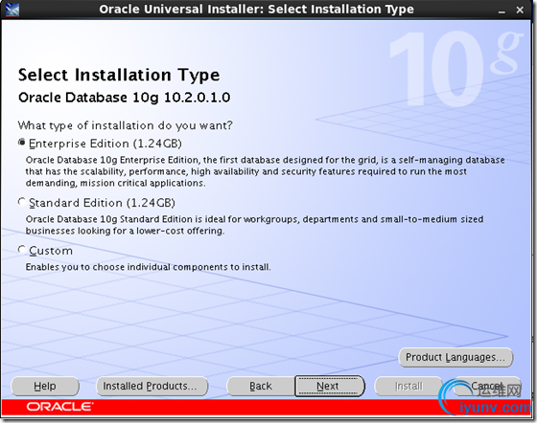This screenshot has width=537, height=423.
Task: Click the ORACLE logo in red bar
Action: pyautogui.click(x=59, y=407)
